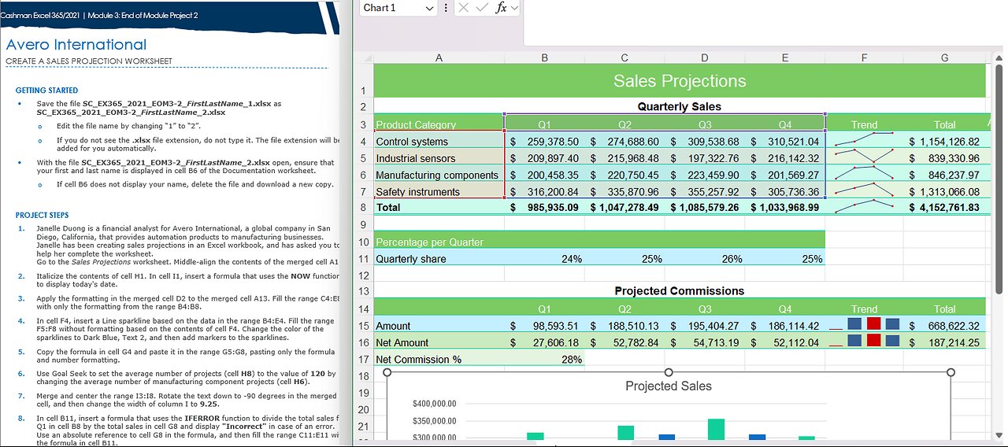Open the Name Box dropdown arrow
1008x447 pixels.
[x=429, y=8]
